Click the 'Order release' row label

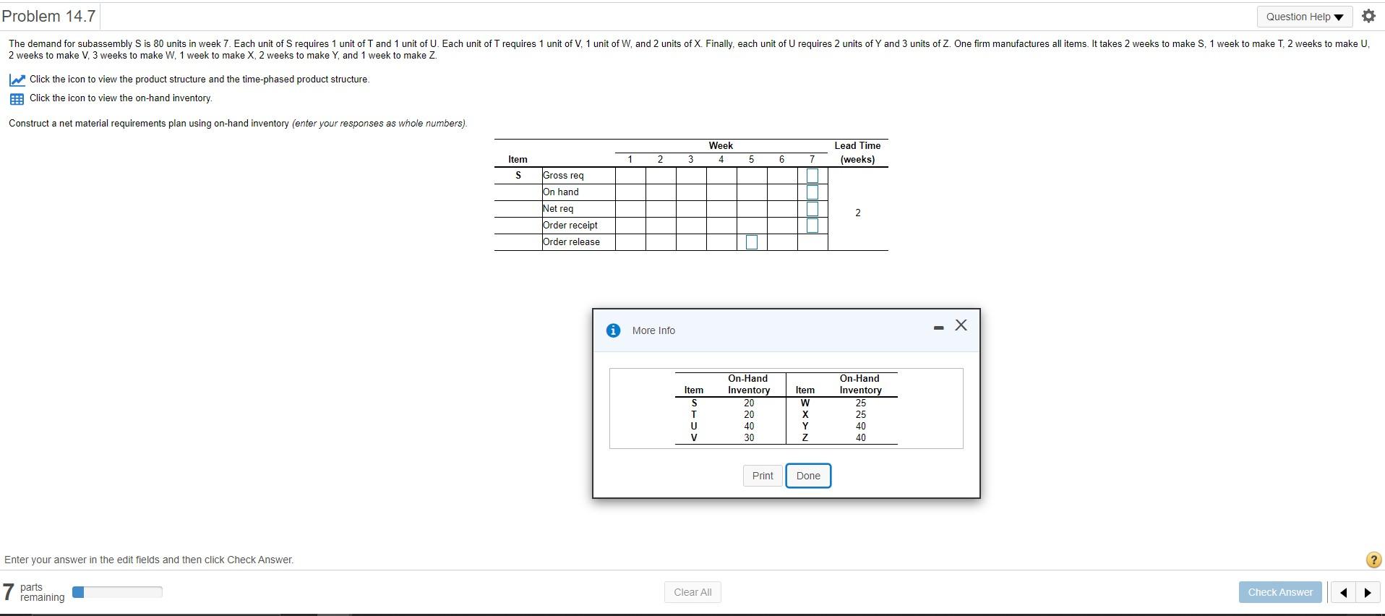coord(571,242)
